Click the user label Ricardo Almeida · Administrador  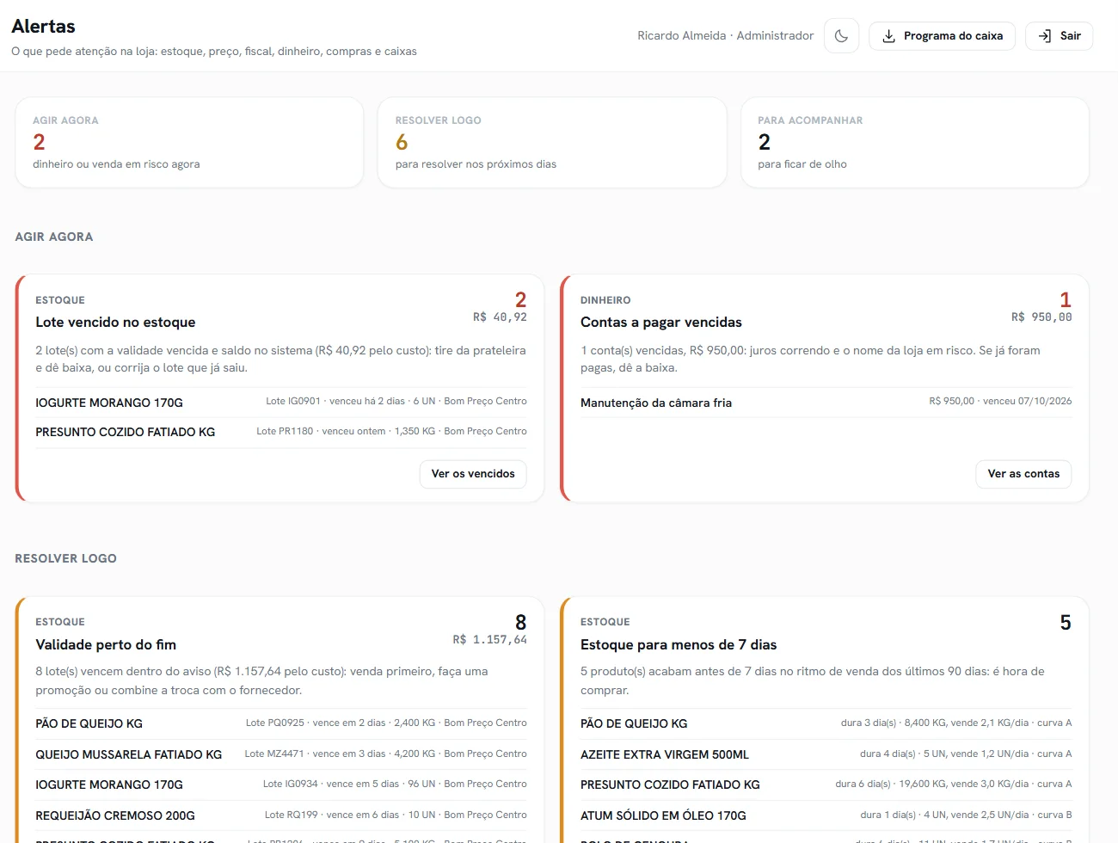coord(725,36)
